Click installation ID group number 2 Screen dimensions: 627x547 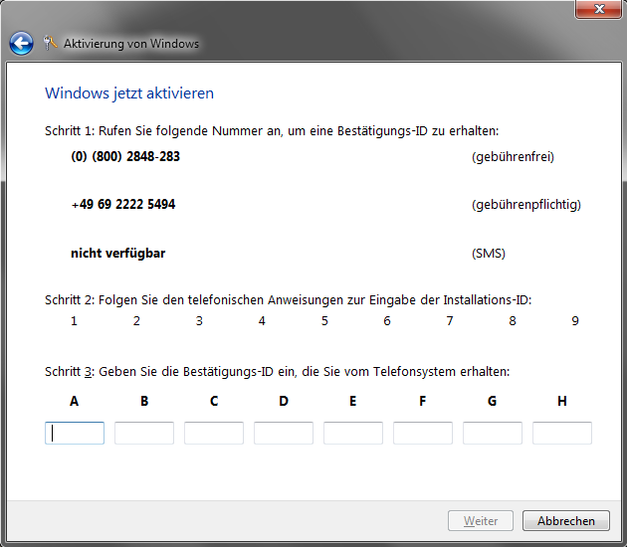tap(136, 321)
